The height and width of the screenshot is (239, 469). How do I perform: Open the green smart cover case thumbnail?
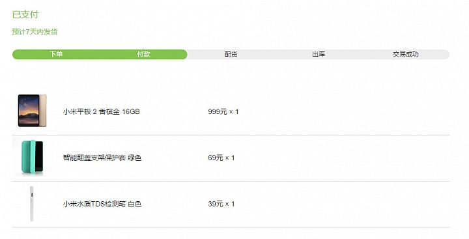(32, 156)
